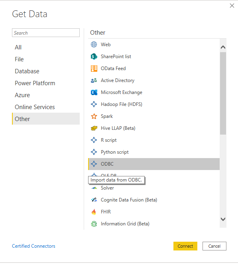238x264 pixels.
Task: Select the Information Grid (Beta) text
Action: (125, 224)
